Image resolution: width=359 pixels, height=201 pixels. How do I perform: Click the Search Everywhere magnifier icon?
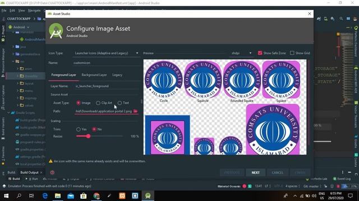click(x=341, y=18)
